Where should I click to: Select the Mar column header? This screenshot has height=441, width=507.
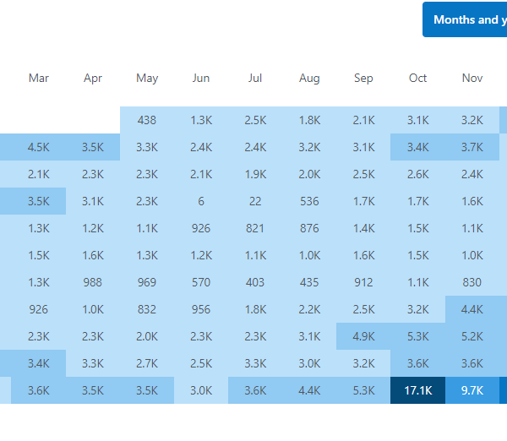[x=39, y=79]
